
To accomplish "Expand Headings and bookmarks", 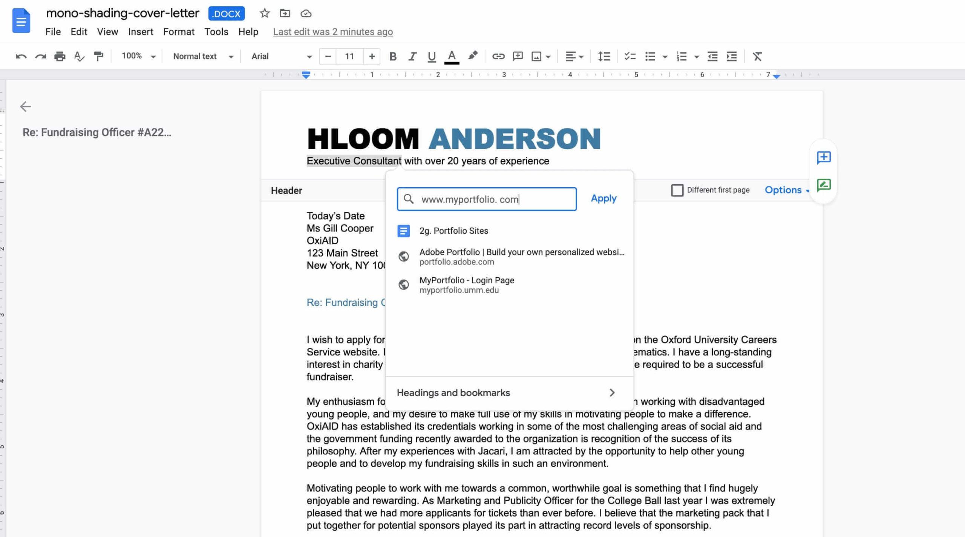I will point(510,393).
